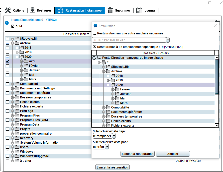The width and height of the screenshot is (223, 172).
Task: Select the 2019 folder in the dialog tree
Action: click(119, 80)
